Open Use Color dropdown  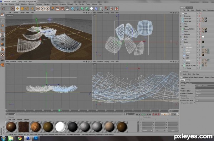tap(205, 96)
